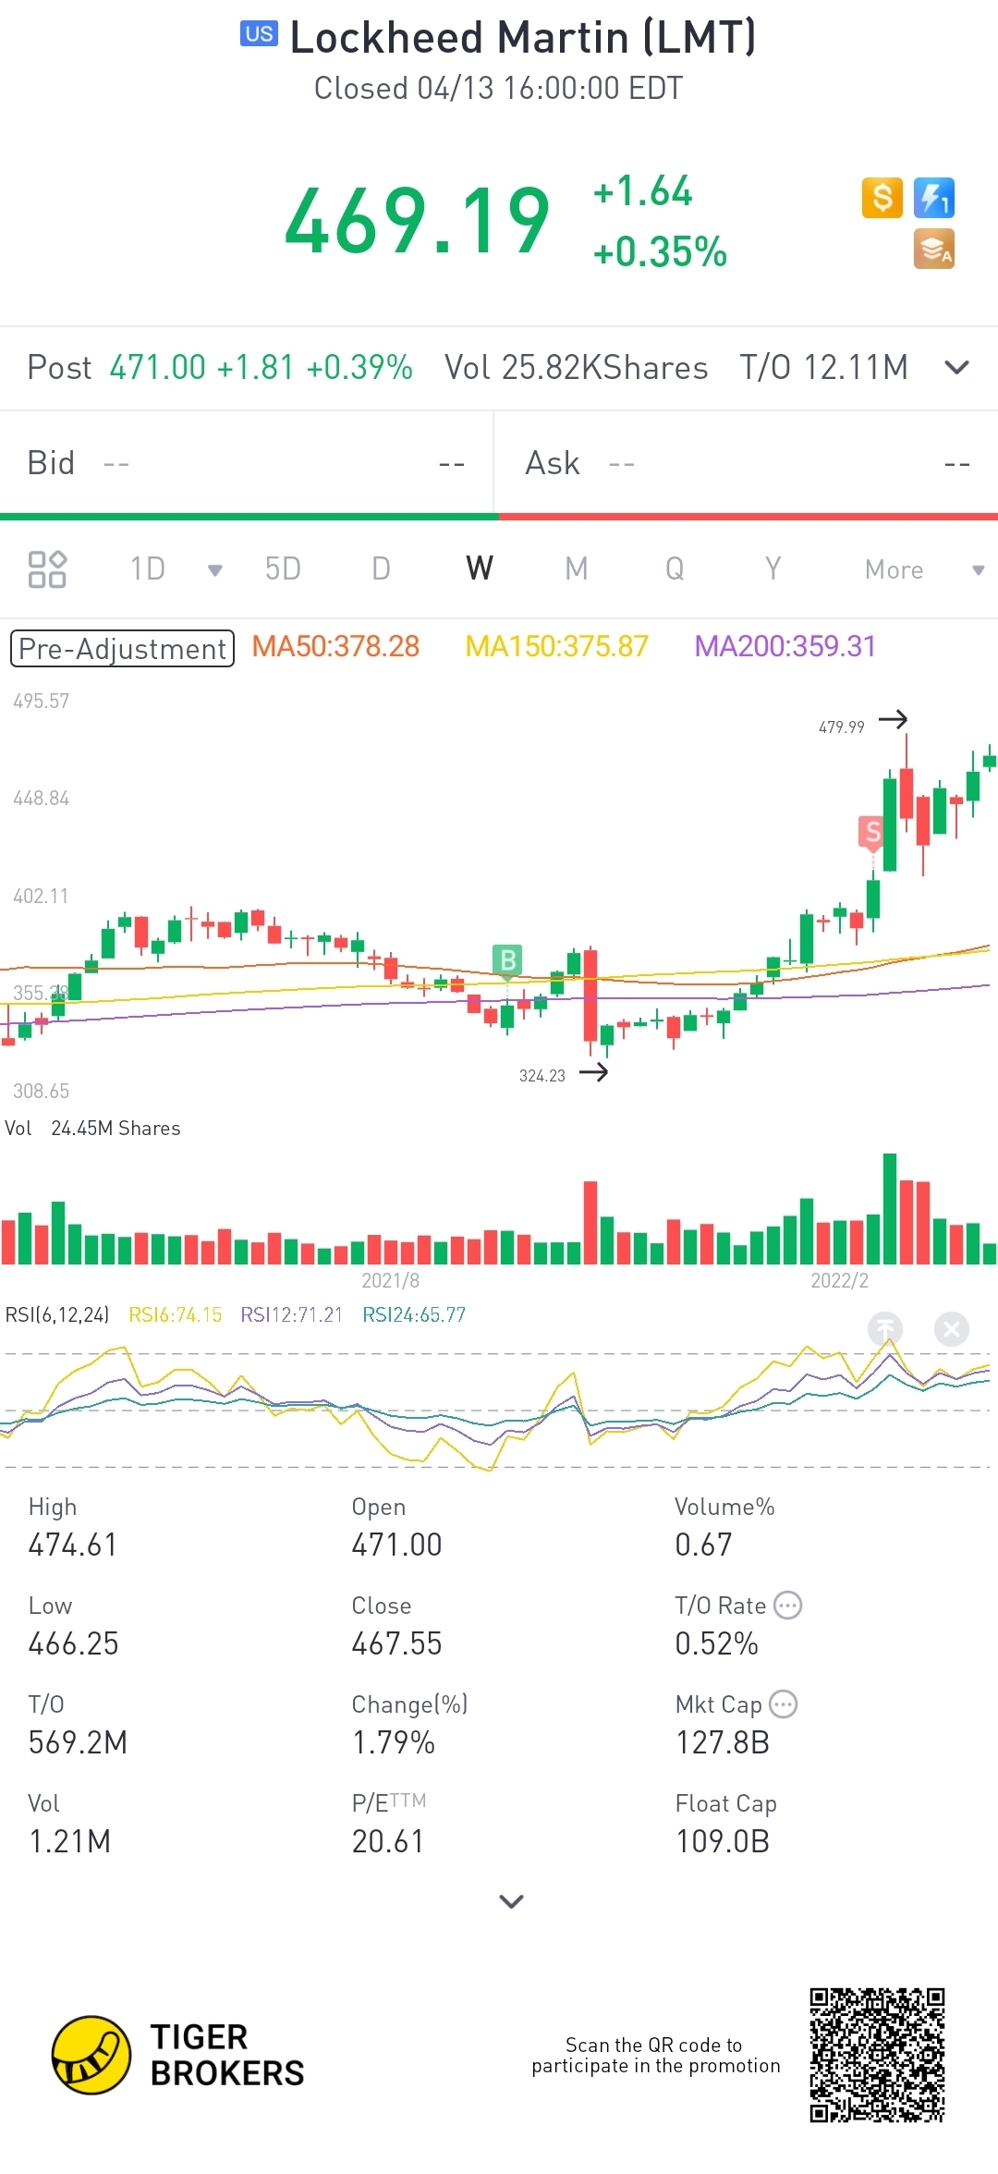Expand the post-market details chevron
998x2174 pixels.
click(x=957, y=368)
